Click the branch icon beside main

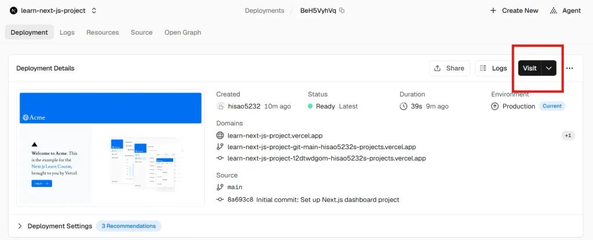coord(220,187)
